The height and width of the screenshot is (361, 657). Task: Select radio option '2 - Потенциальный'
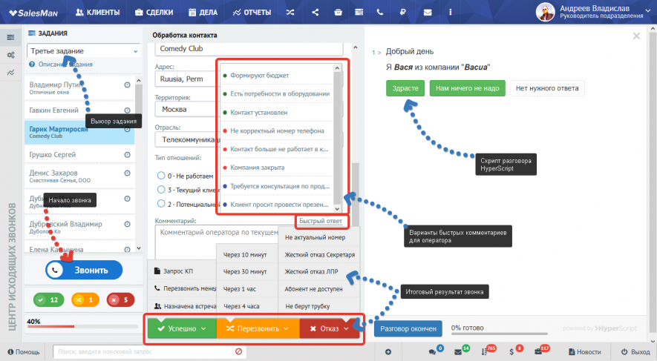tap(161, 204)
